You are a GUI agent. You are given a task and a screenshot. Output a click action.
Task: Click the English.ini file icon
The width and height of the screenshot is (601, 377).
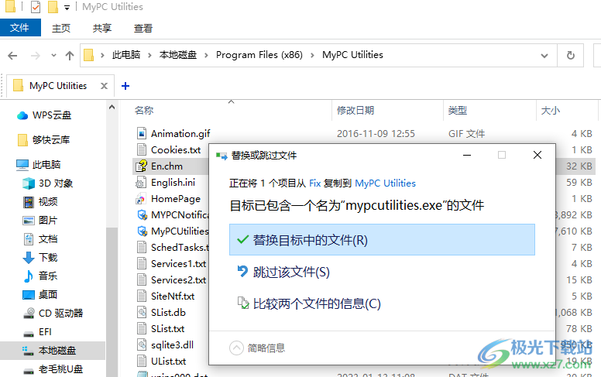[142, 183]
